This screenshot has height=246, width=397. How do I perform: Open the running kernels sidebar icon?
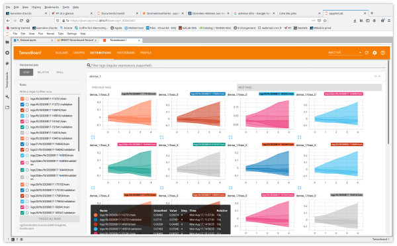[7, 53]
